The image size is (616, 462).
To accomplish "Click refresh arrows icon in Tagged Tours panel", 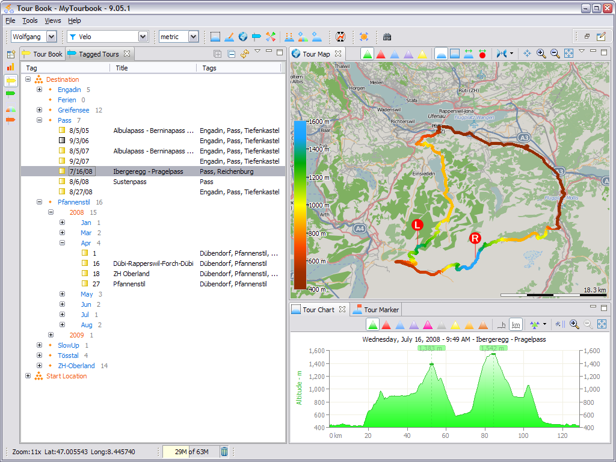I will 245,54.
